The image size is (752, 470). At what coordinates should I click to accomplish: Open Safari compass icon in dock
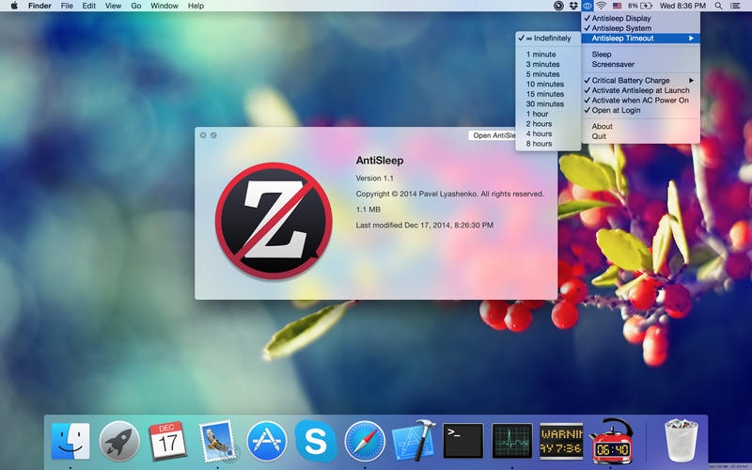(x=365, y=441)
